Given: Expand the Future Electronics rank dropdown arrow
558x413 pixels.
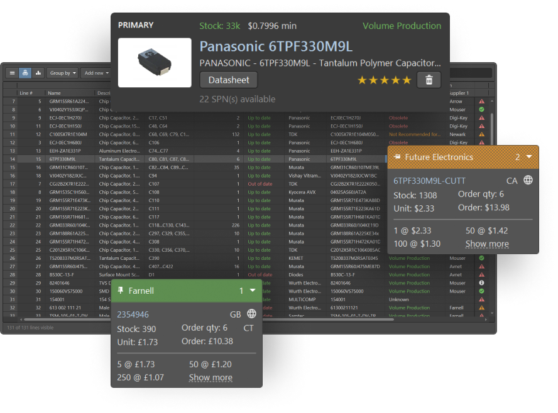Looking at the screenshot, I should coord(529,157).
